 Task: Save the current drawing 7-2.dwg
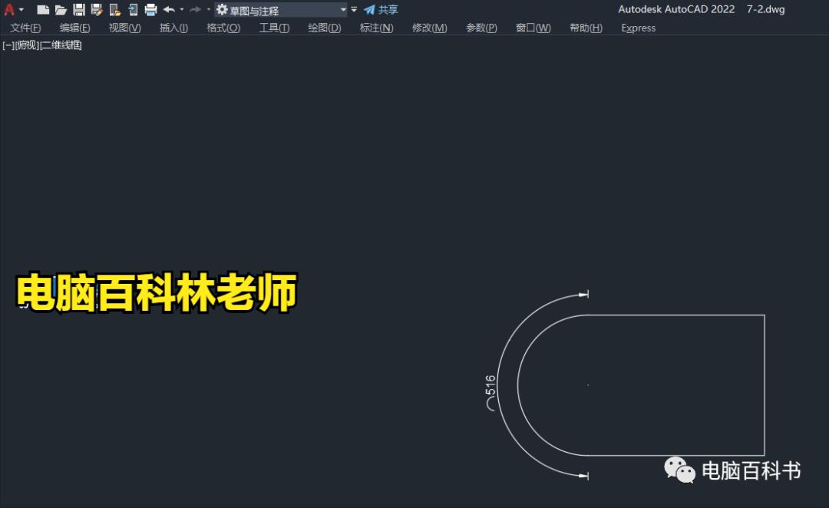coord(79,9)
